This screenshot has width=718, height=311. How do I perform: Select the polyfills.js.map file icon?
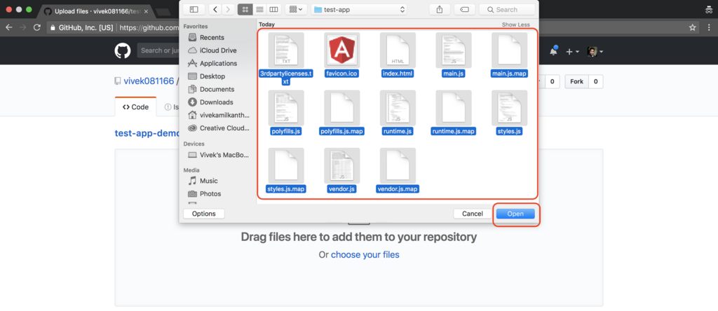click(341, 108)
